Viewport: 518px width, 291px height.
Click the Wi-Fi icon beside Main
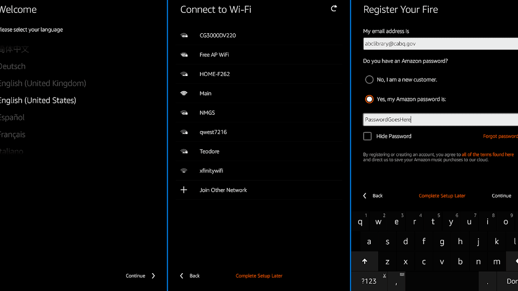click(184, 93)
